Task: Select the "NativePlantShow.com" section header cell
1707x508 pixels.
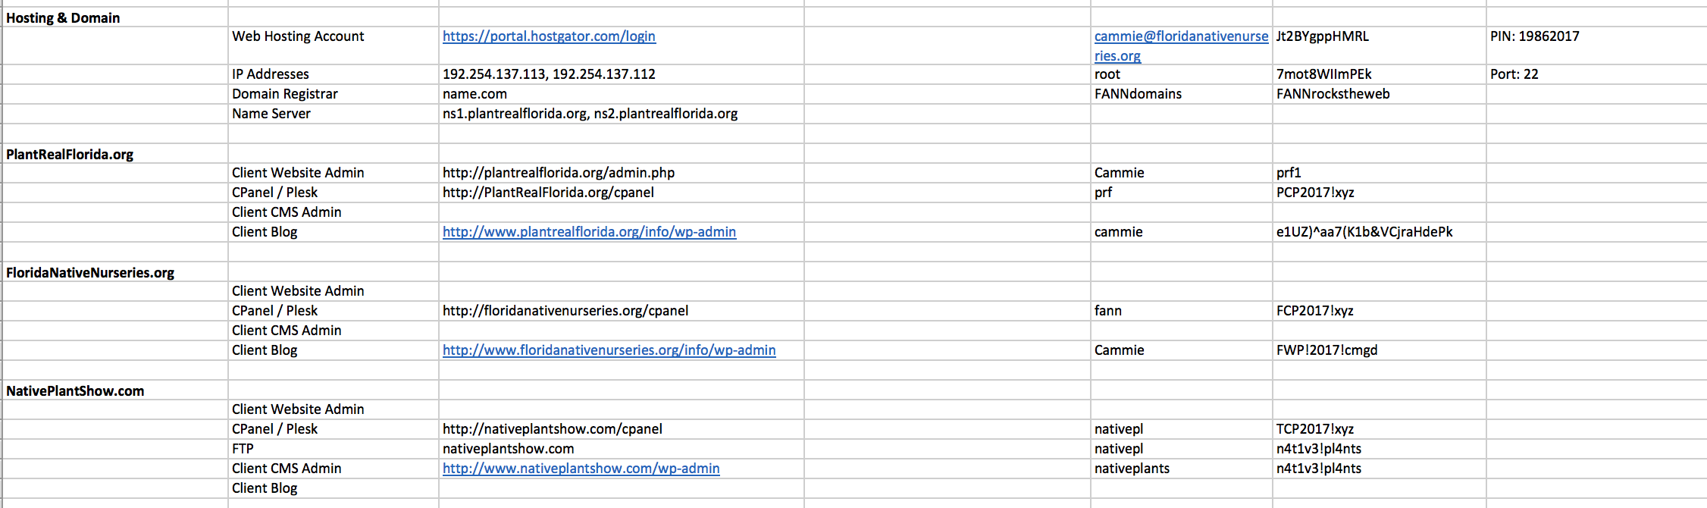Action: 75,391
